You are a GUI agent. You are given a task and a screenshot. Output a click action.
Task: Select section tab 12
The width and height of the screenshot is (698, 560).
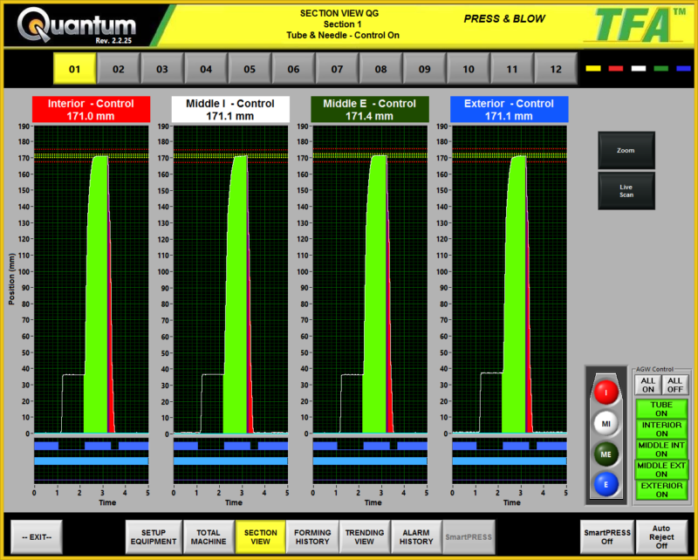556,68
